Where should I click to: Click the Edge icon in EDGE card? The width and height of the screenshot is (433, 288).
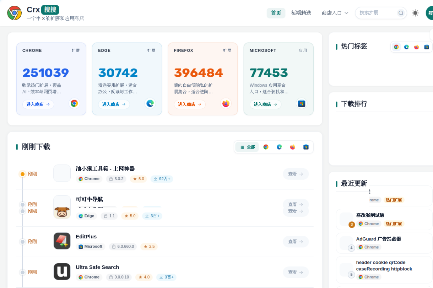150,103
